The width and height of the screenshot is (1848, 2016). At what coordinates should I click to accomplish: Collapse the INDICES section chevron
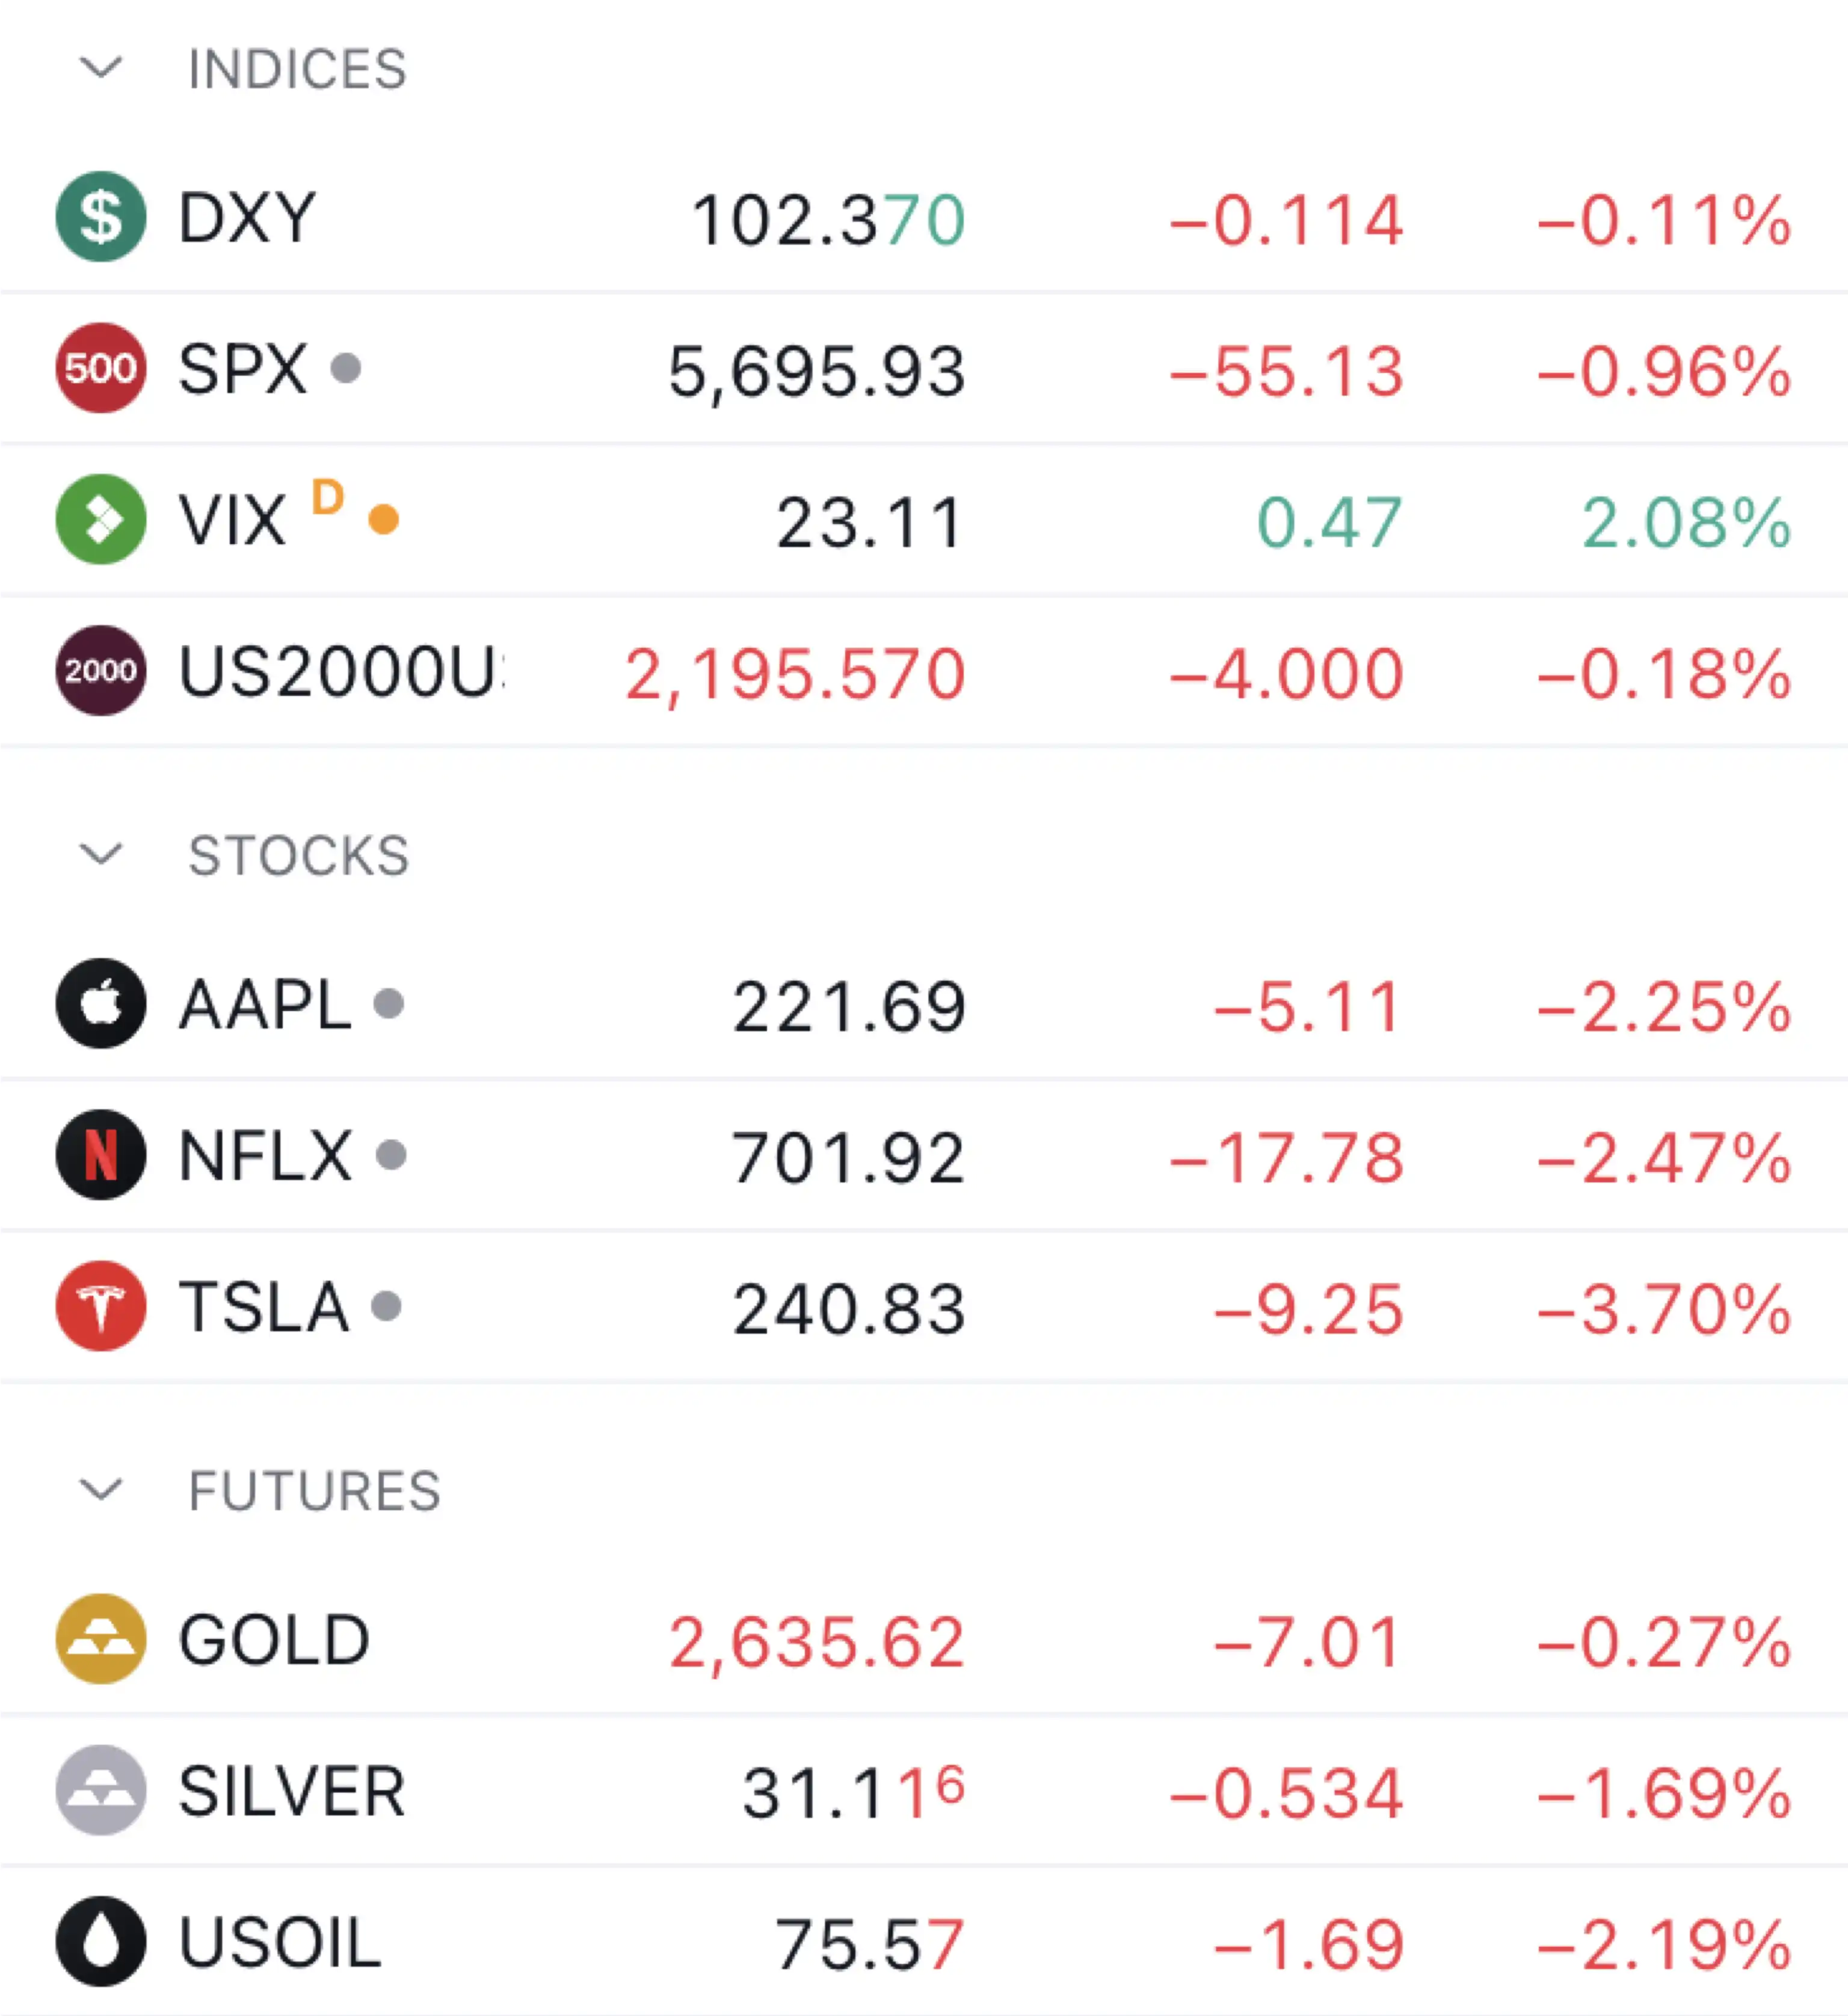coord(101,68)
